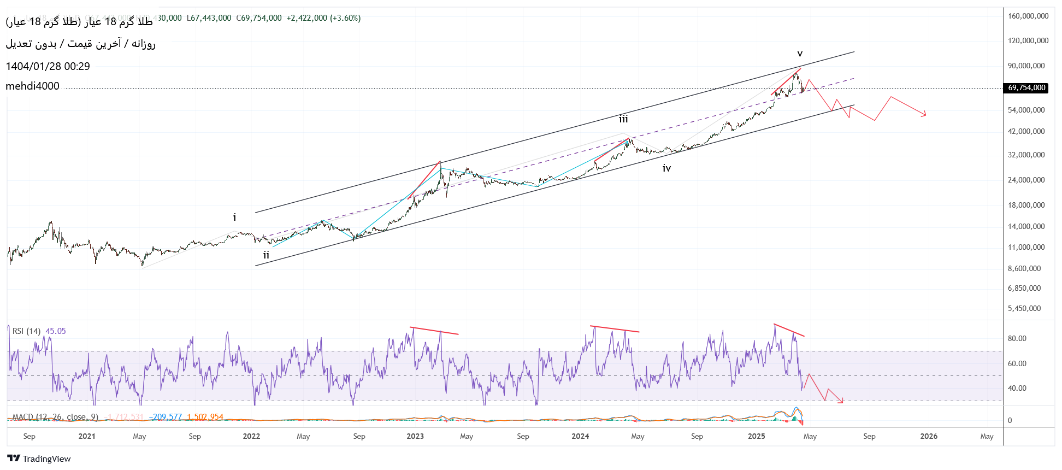Click the RSI value 45.05
Image resolution: width=1062 pixels, height=470 pixels.
click(x=56, y=331)
